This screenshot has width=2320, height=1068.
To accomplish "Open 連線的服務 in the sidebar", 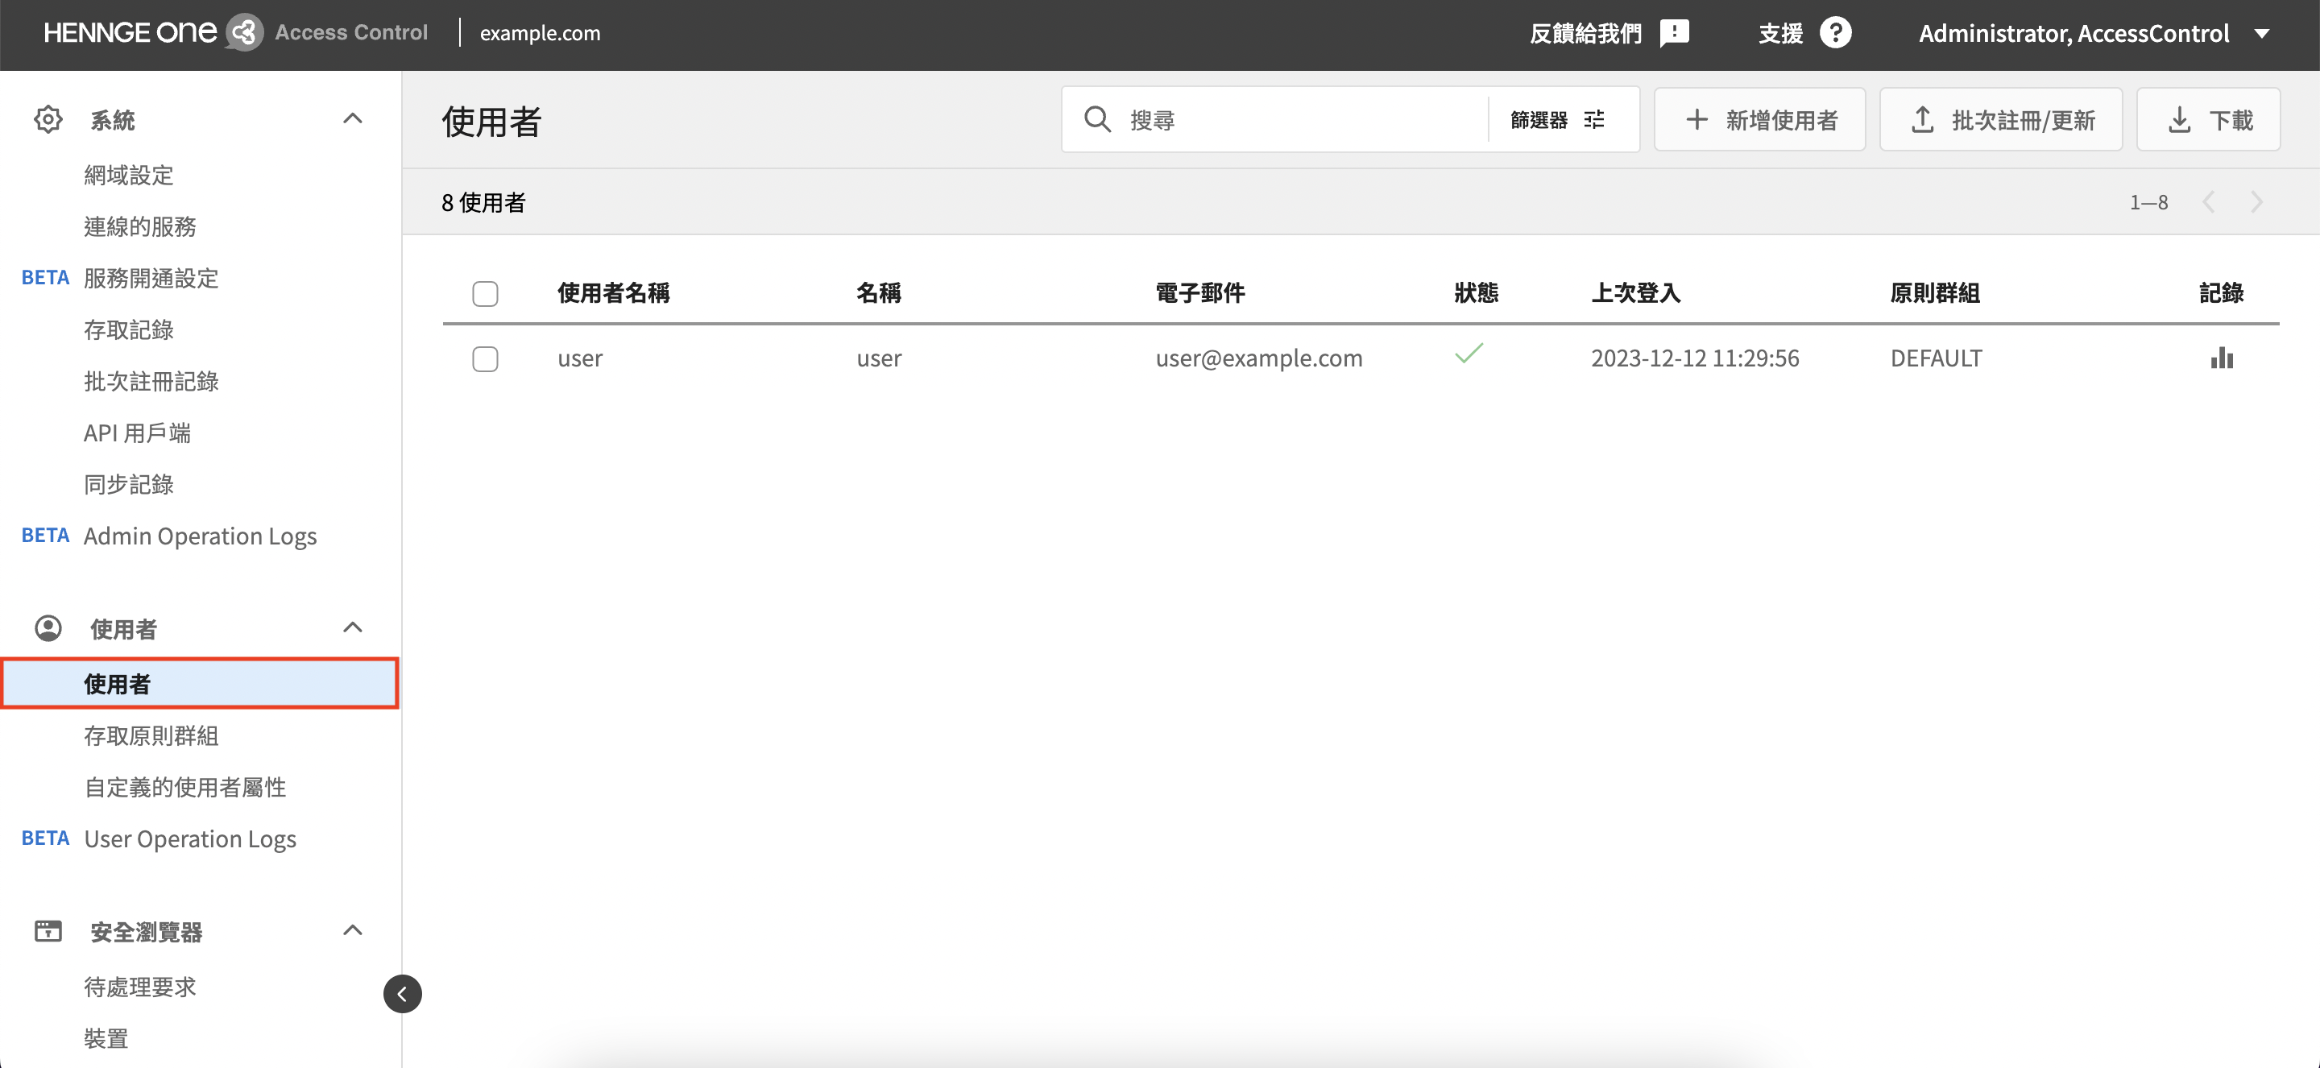I will [x=139, y=226].
